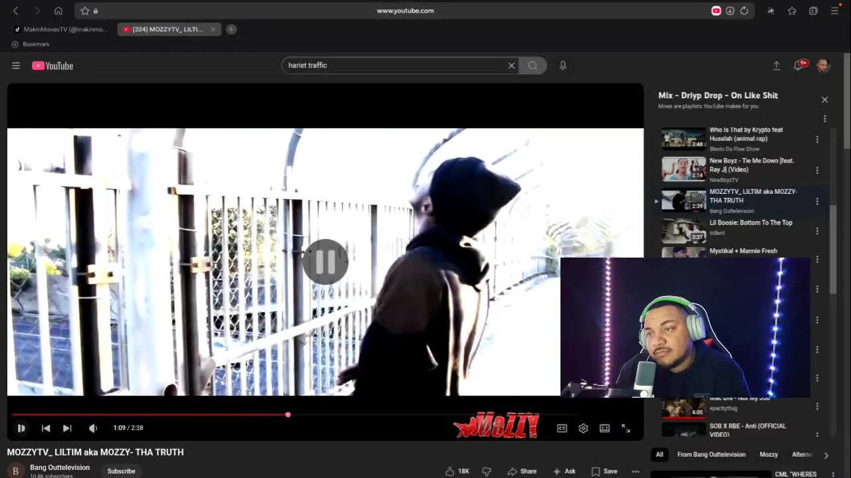Run search with the magnifier button
Viewport: 851px width, 478px height.
pyautogui.click(x=533, y=66)
